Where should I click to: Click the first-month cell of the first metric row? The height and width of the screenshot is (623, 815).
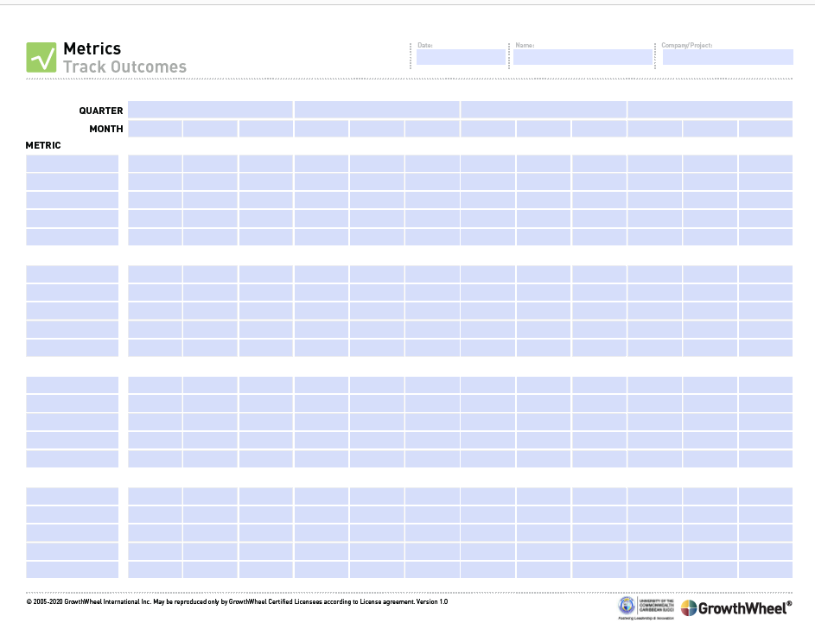pos(156,163)
